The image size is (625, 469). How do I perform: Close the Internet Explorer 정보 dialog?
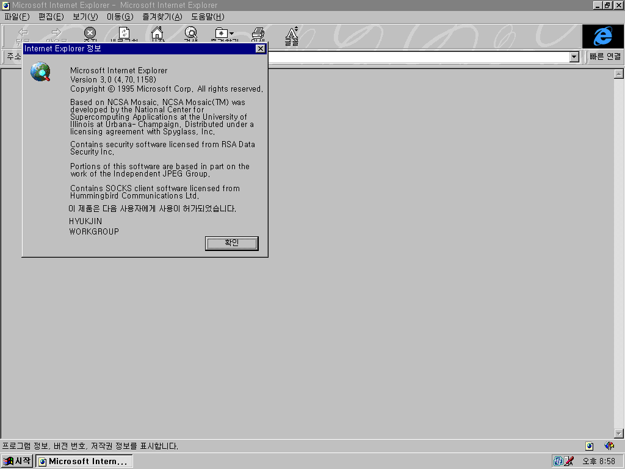click(x=260, y=49)
